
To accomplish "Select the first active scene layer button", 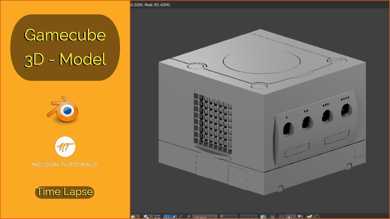I will pos(222,216).
